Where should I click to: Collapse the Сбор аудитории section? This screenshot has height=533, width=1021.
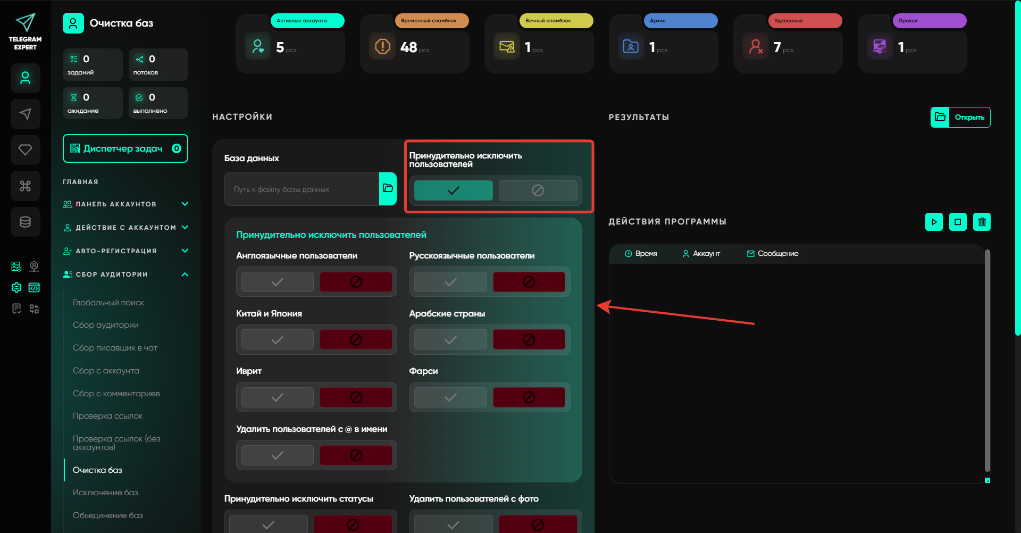coord(185,274)
